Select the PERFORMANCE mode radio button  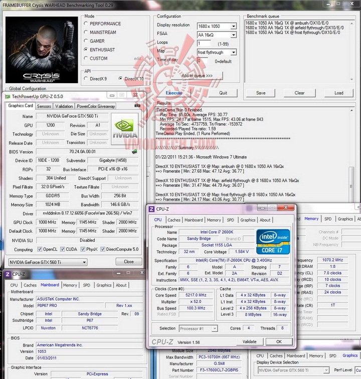(86, 24)
